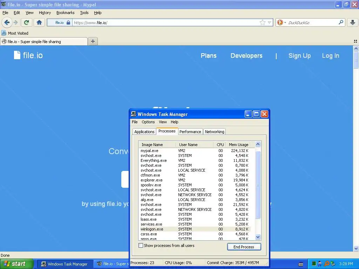Click the dancing figure tray icon
This screenshot has height=269, width=359.
[x=320, y=264]
